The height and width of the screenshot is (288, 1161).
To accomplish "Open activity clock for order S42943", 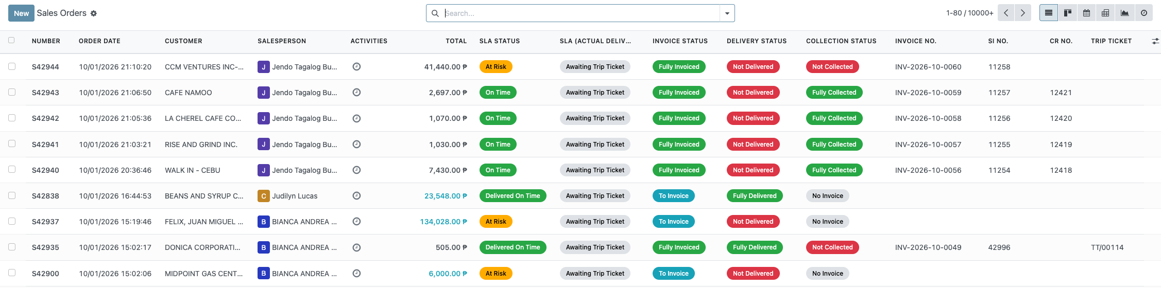I will pos(356,93).
